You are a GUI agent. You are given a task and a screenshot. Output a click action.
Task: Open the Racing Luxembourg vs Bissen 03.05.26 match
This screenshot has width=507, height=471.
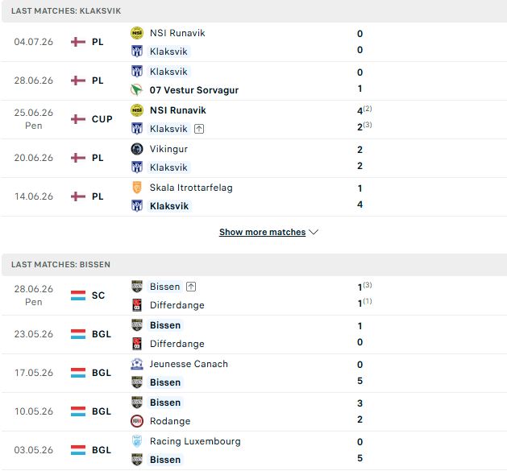253,450
